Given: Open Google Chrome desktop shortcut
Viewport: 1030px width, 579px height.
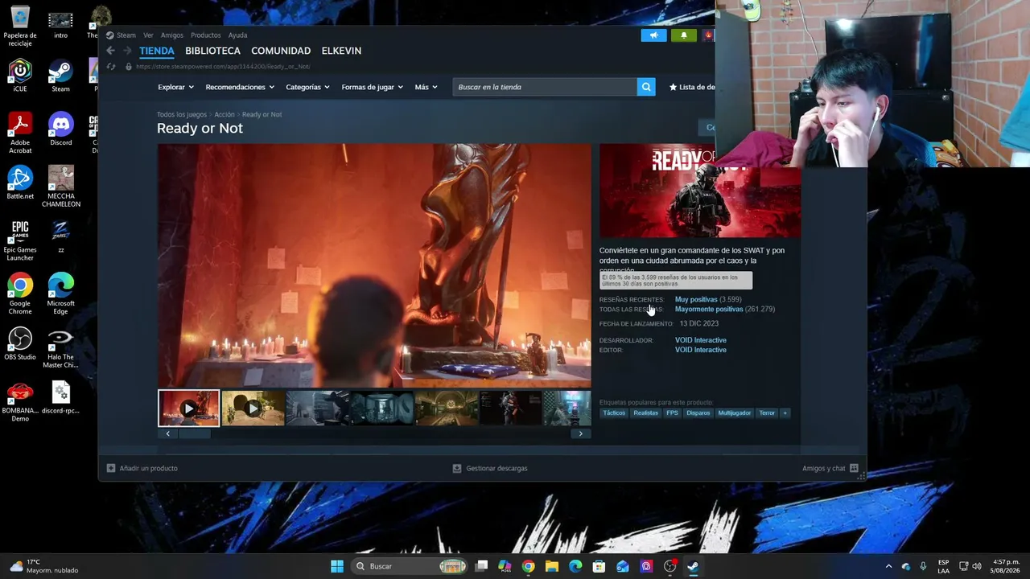Looking at the screenshot, I should [x=20, y=294].
